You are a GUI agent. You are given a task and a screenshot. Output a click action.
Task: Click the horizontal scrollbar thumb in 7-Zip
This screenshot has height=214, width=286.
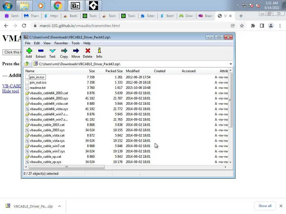(66, 167)
